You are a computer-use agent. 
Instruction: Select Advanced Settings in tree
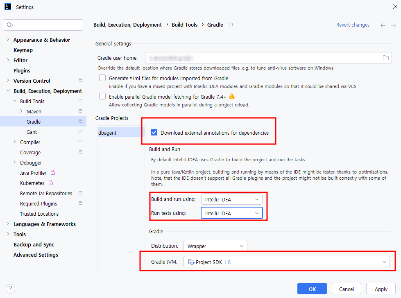(x=36, y=255)
